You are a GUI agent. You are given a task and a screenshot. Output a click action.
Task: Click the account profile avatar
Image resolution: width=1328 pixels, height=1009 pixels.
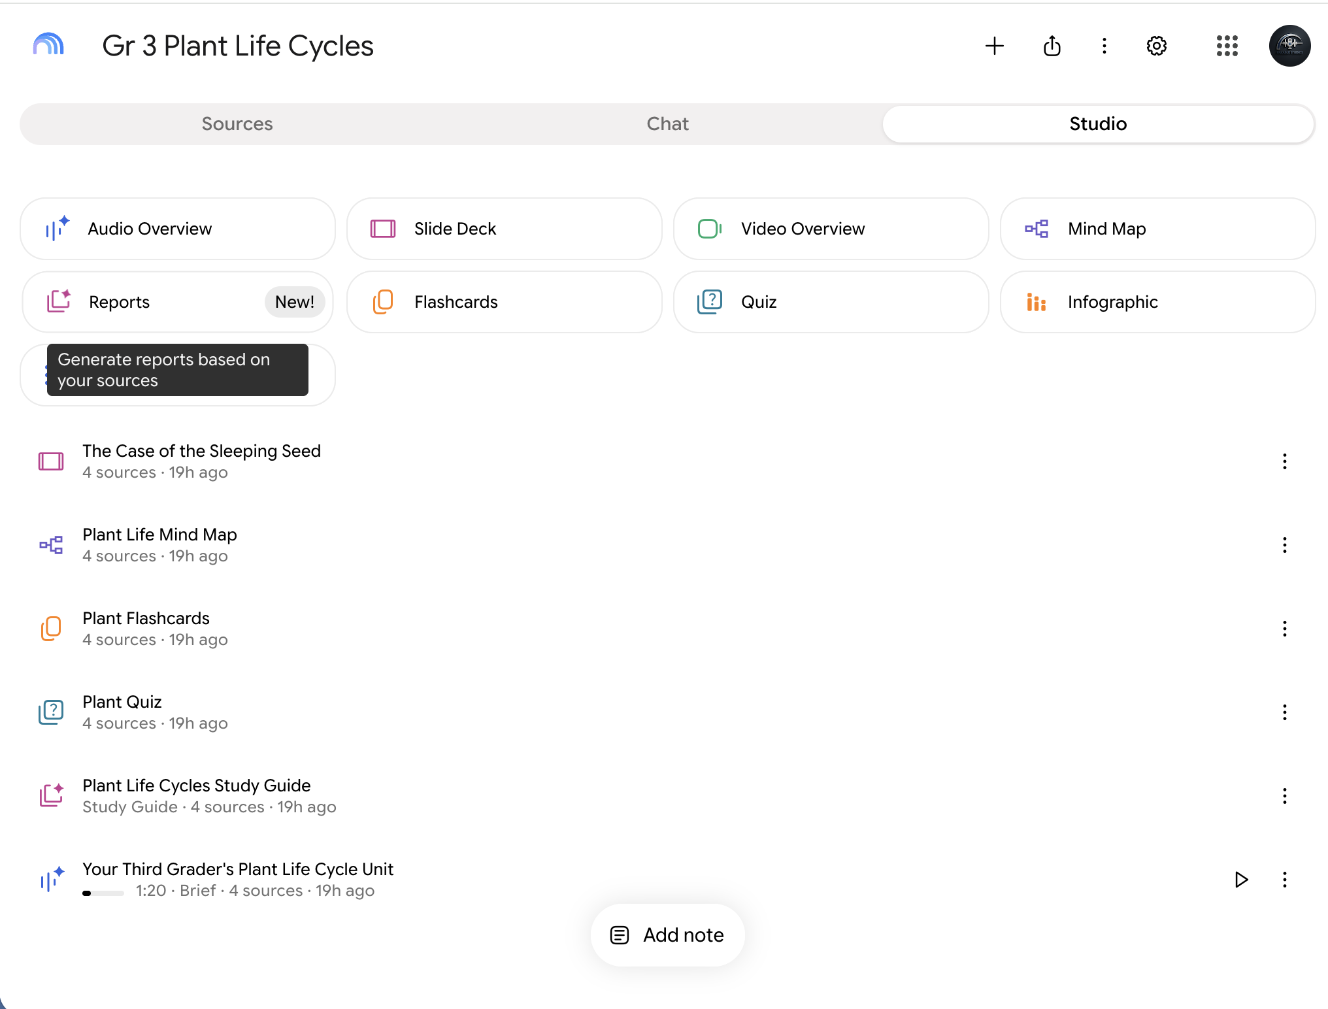[x=1290, y=46]
